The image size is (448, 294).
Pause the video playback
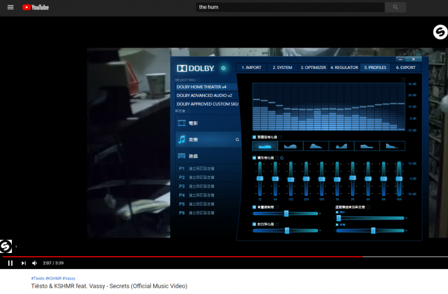tap(11, 263)
